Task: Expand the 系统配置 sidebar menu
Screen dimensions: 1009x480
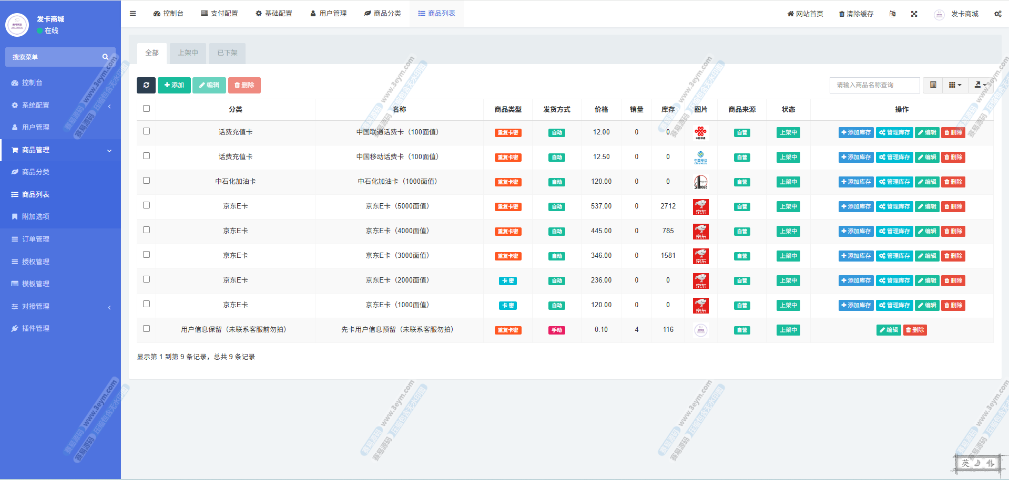Action: click(x=60, y=106)
